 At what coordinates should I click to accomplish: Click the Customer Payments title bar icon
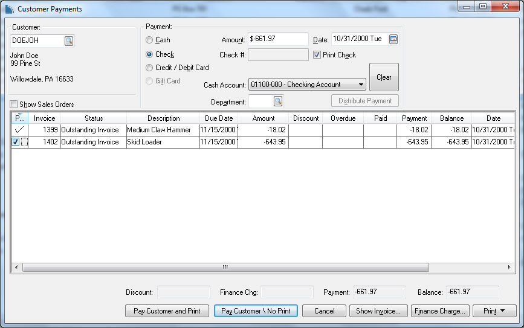8,9
